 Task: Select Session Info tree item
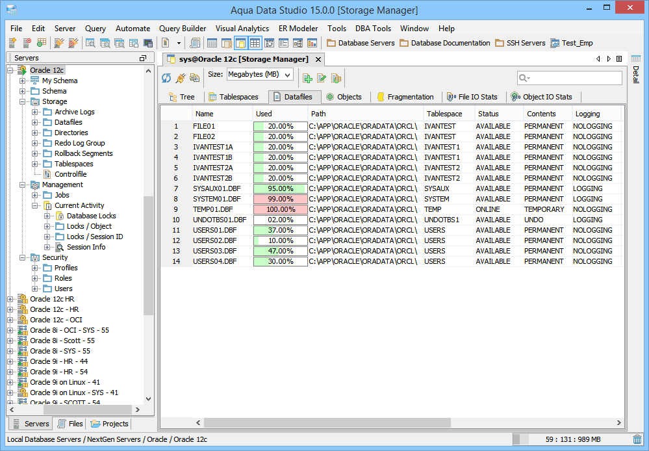tap(86, 247)
